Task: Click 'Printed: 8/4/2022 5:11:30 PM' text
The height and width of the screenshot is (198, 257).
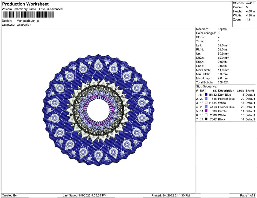Action: 171,195
